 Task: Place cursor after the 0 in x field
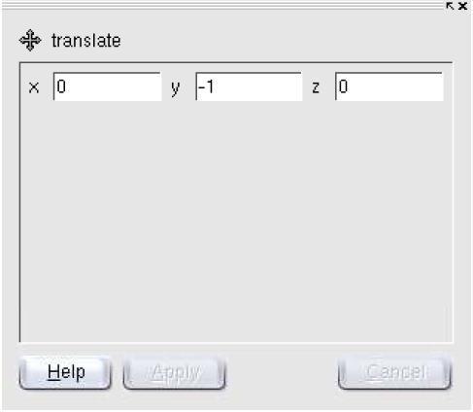(x=67, y=86)
